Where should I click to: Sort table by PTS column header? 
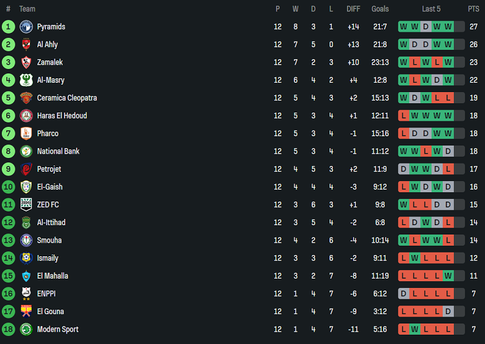473,9
